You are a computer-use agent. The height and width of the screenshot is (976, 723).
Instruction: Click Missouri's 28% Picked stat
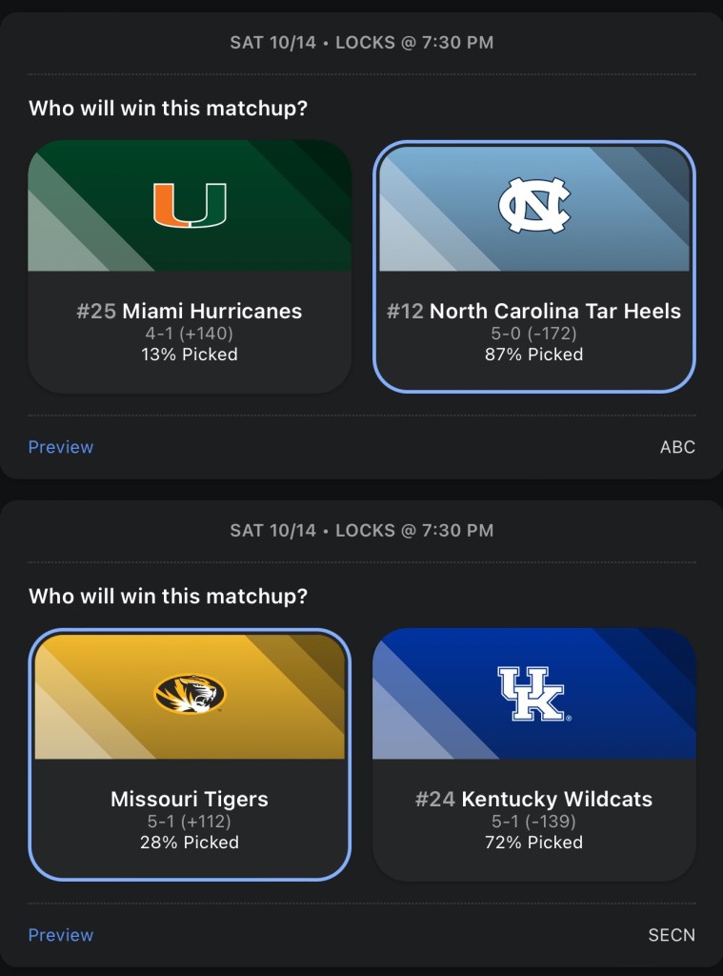click(x=190, y=843)
